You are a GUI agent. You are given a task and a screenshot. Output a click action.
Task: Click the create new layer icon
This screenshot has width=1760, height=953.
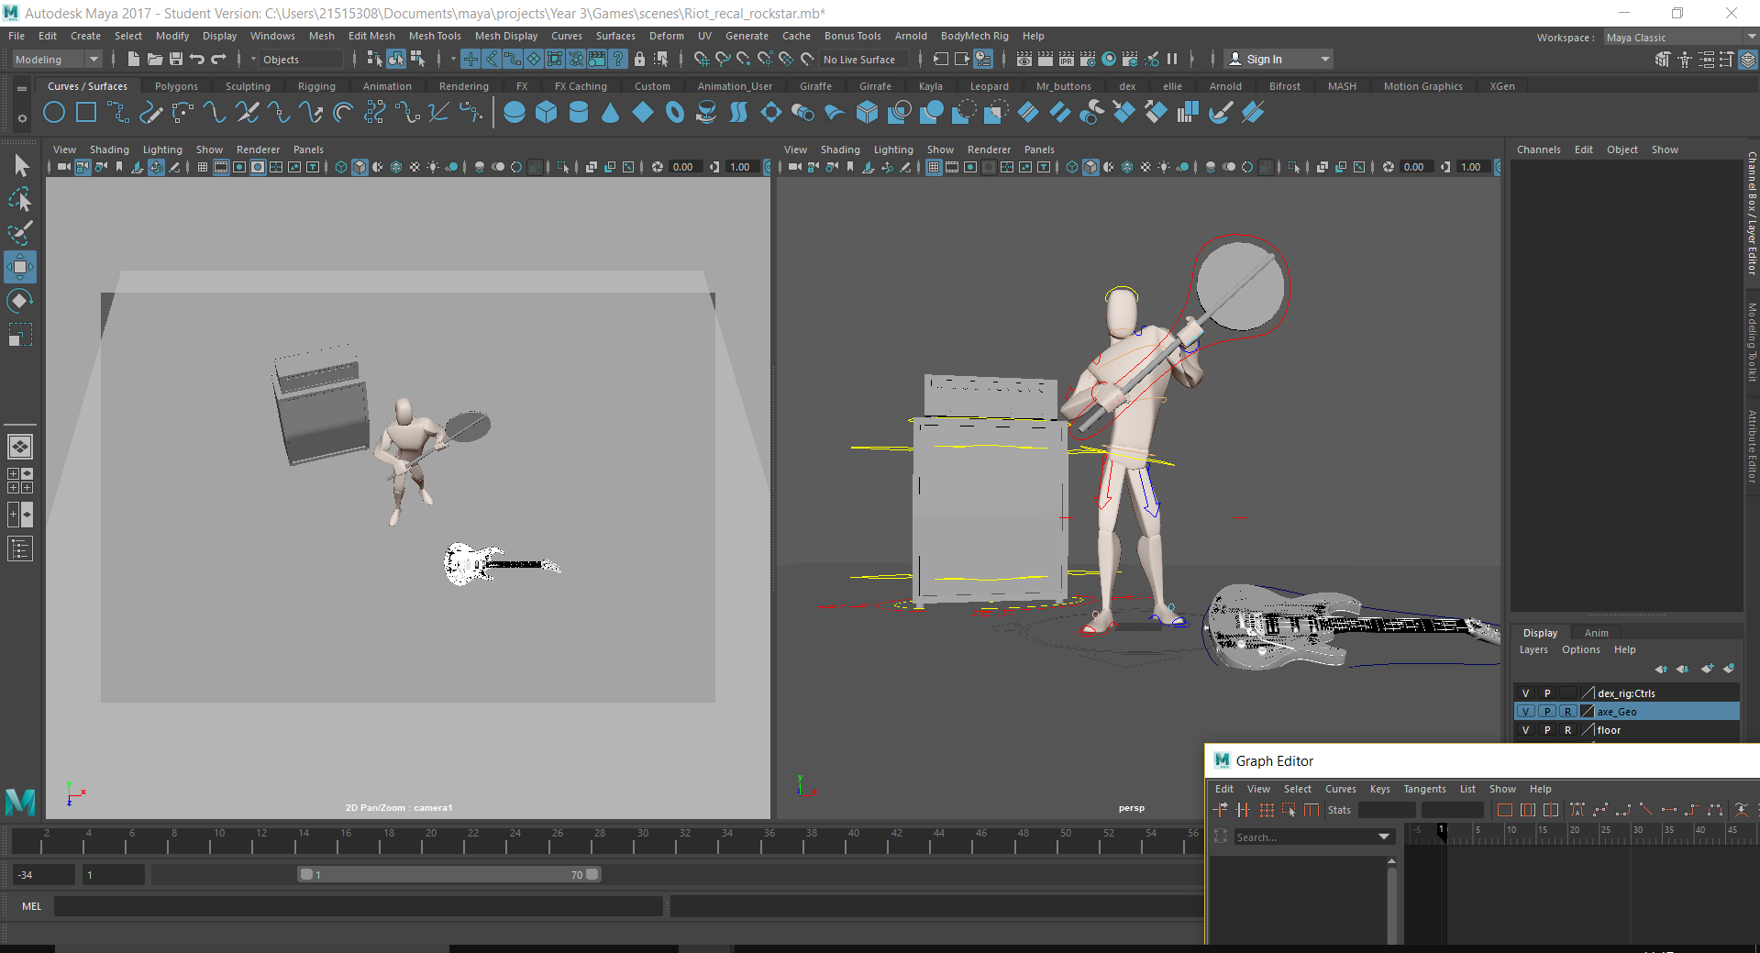click(1707, 669)
